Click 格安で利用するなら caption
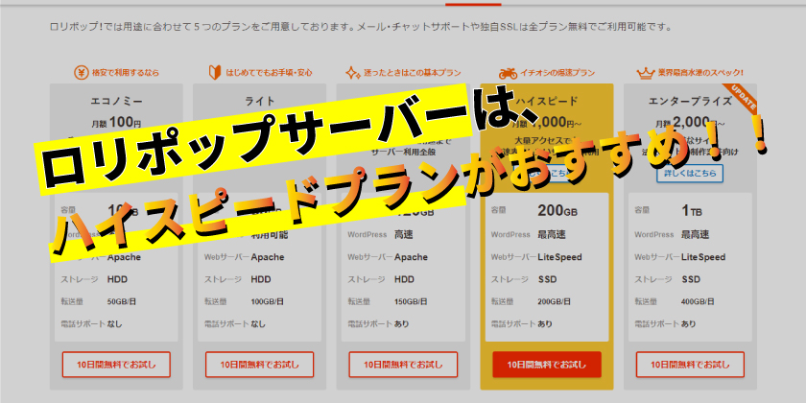This screenshot has width=806, height=403. [x=126, y=73]
